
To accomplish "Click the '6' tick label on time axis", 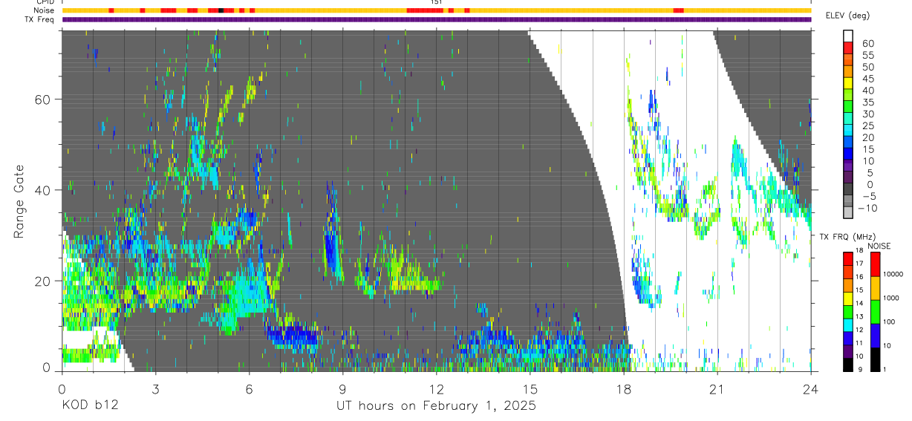I will [249, 389].
